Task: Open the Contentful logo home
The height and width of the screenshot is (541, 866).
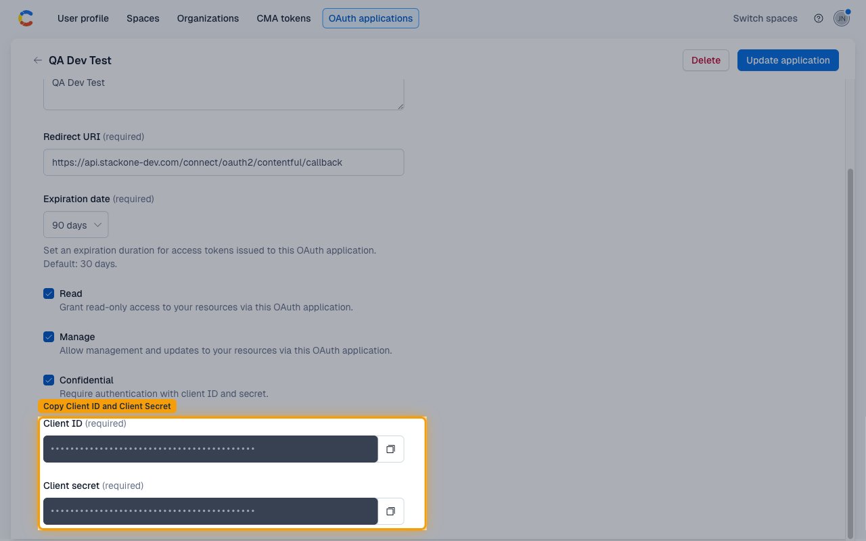Action: point(26,18)
